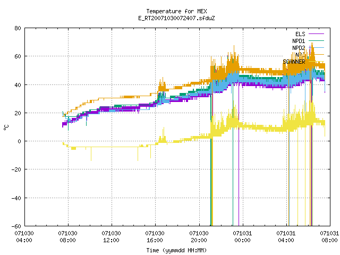
Task: Click the °C y-axis unit label
Action: [x=6, y=127]
